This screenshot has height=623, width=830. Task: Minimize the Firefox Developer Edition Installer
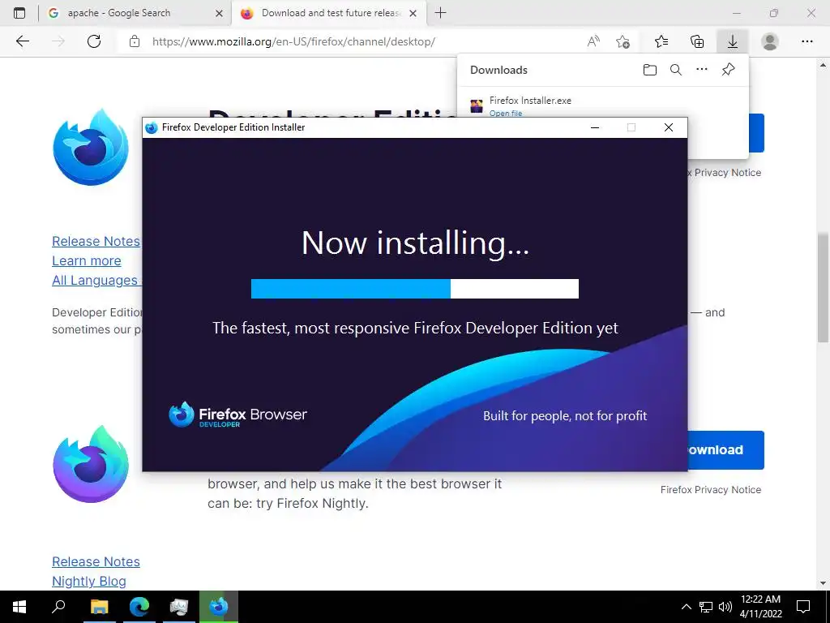(594, 127)
